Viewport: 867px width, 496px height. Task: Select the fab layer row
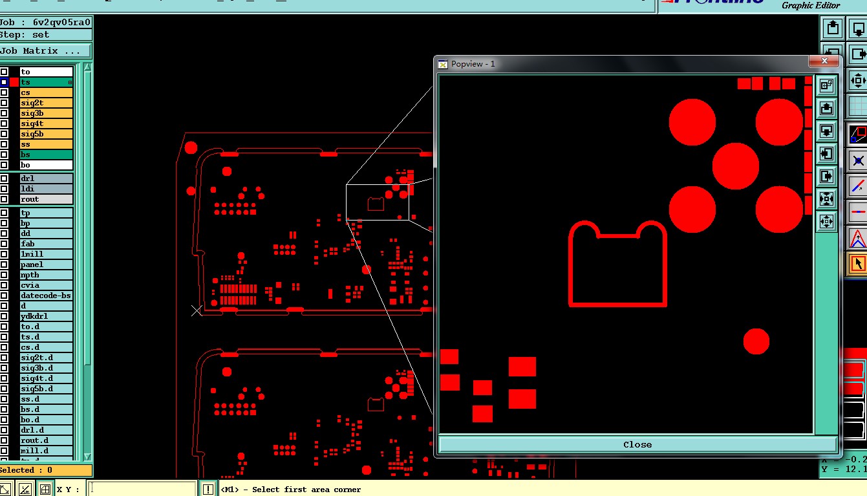pos(46,244)
